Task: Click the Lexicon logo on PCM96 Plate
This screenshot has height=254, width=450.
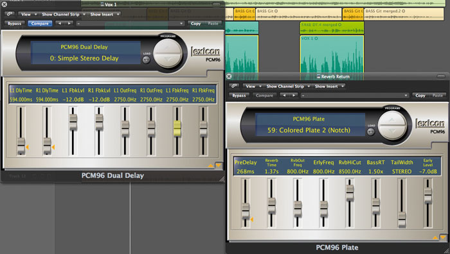Action: (430, 123)
